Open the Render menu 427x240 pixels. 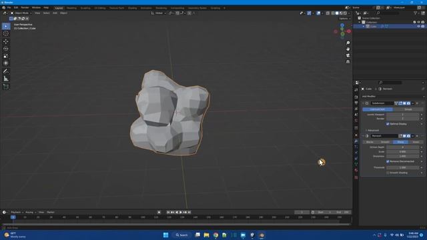click(x=25, y=8)
